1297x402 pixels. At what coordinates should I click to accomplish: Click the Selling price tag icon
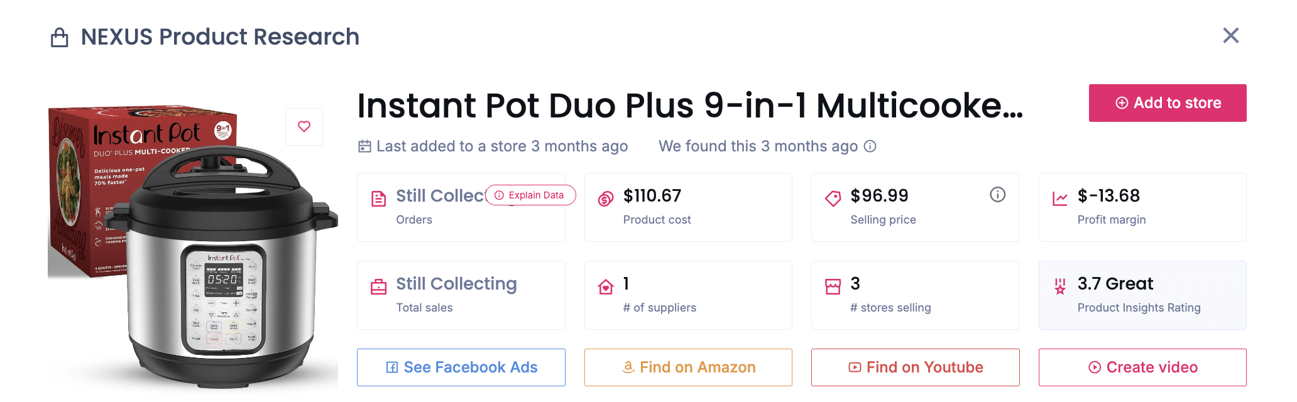click(833, 199)
